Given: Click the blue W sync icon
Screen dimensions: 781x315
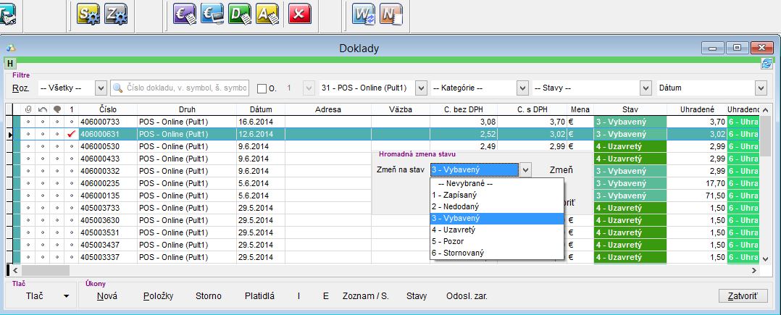Looking at the screenshot, I should click(x=363, y=14).
